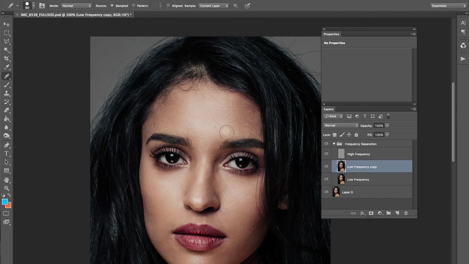The width and height of the screenshot is (469, 264).
Task: Select the Clone Stamp tool
Action: [7, 93]
